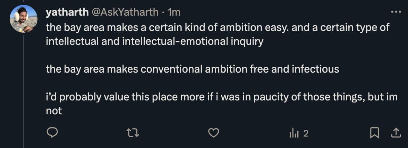Viewport: 408px width, 148px height.
Task: Click the share upload arrow icon
Action: pos(395,133)
